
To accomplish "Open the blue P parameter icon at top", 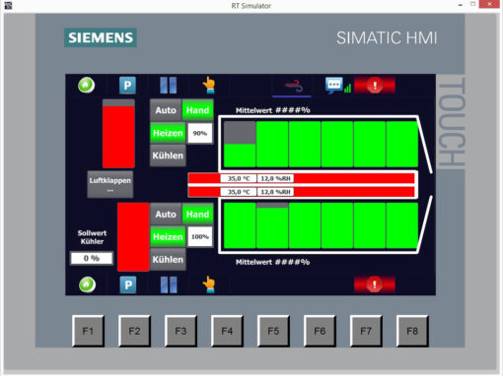I will [127, 86].
